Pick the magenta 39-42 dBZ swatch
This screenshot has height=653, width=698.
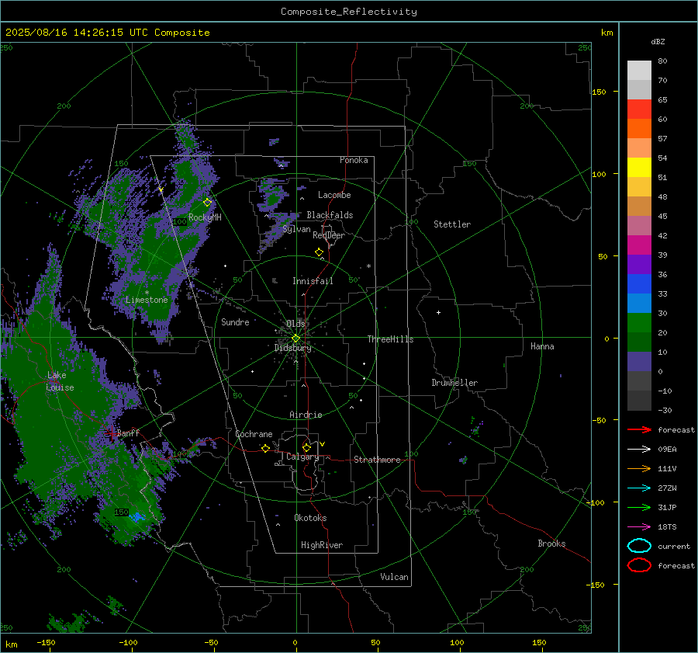(639, 245)
